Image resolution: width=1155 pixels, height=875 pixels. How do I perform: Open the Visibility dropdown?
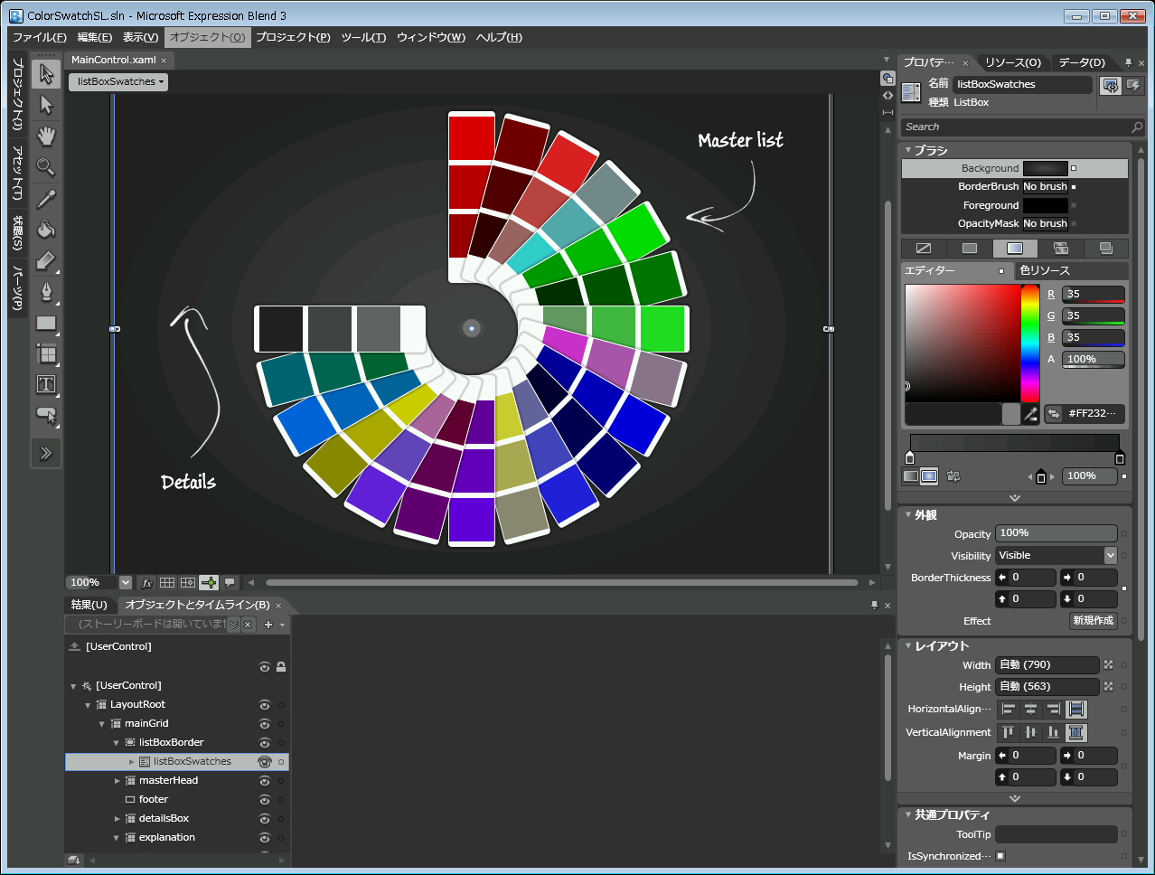[1110, 556]
